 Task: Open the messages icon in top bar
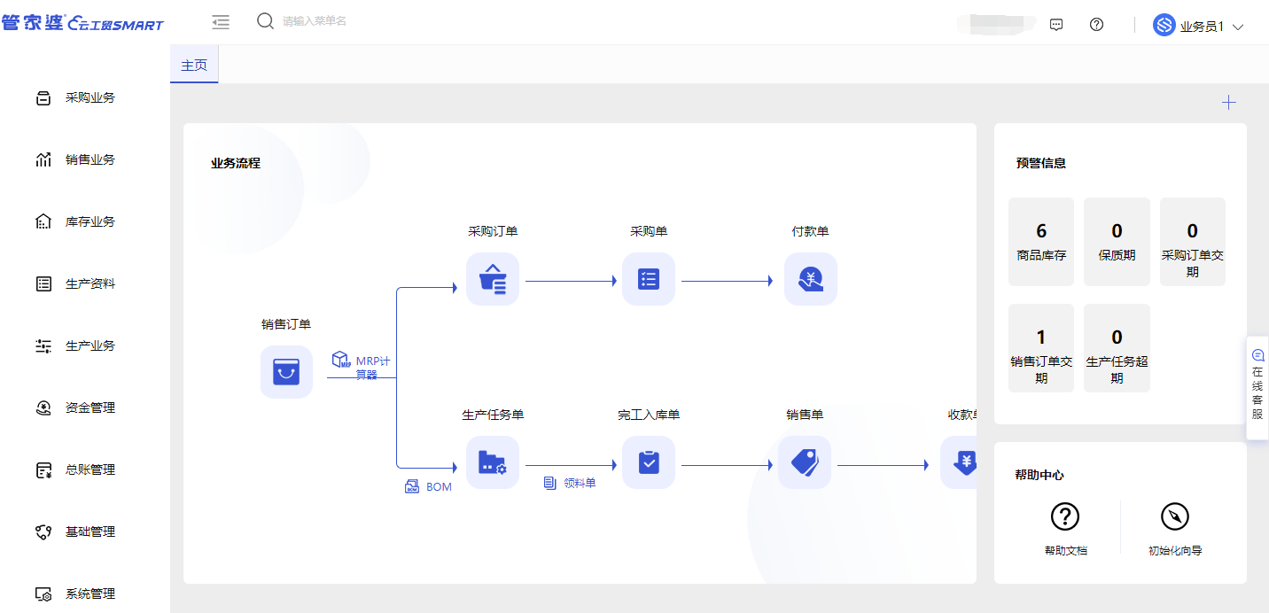click(x=1056, y=25)
